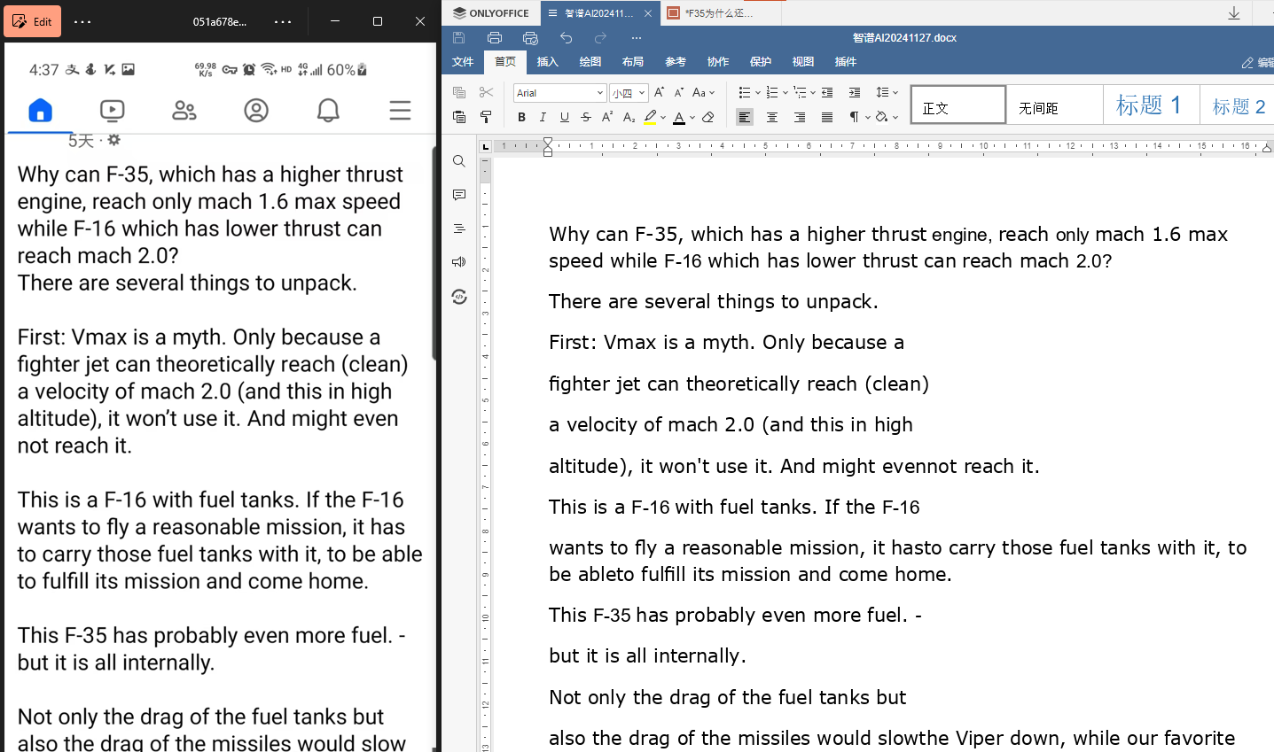Viewport: 1274px width, 752px height.
Task: Increase paragraph indent
Action: point(855,92)
